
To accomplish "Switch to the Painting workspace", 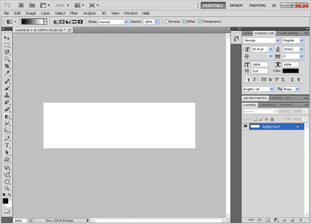I will click(x=258, y=6).
